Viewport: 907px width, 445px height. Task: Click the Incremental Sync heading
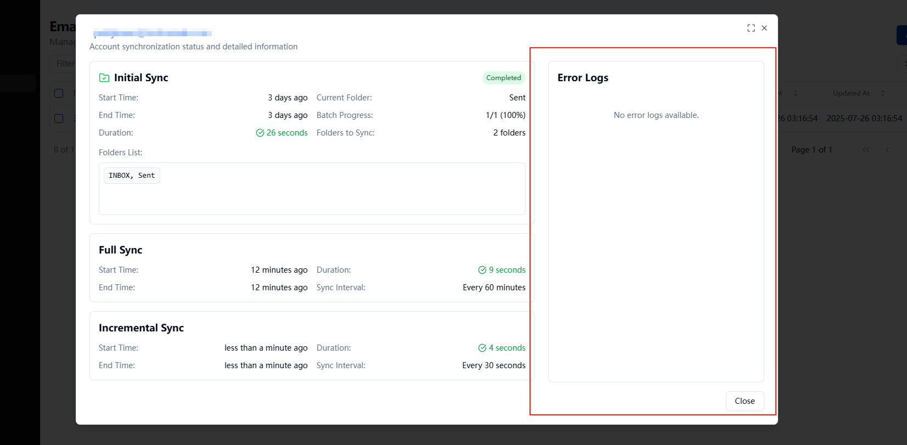click(141, 328)
